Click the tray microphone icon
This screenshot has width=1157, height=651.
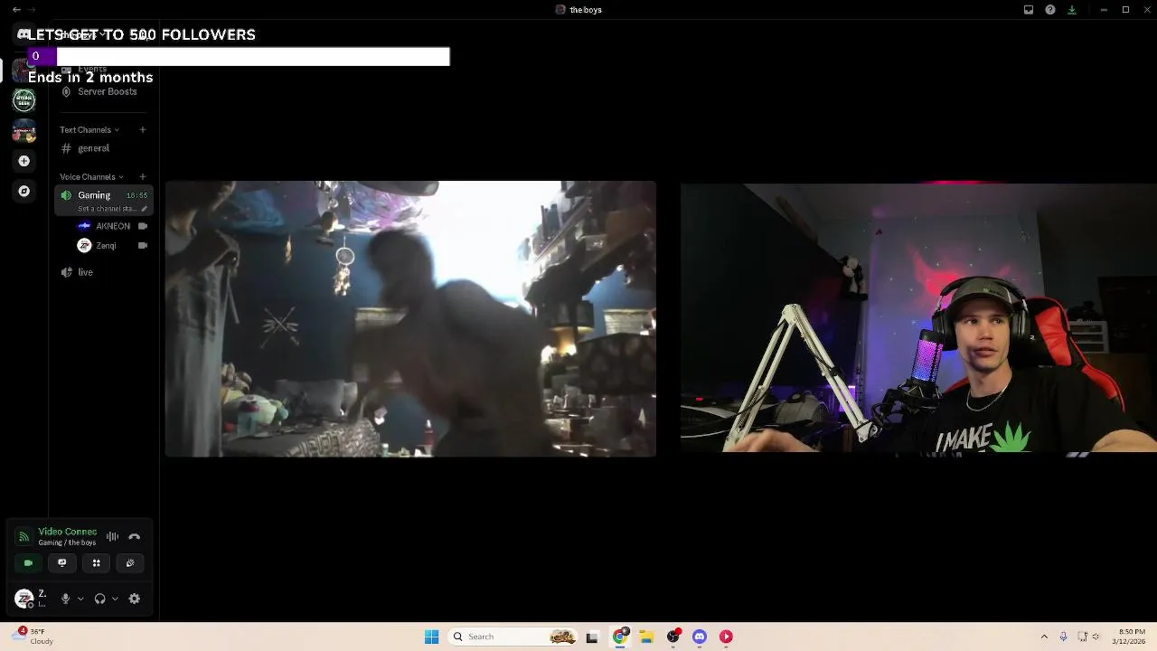click(x=1063, y=637)
